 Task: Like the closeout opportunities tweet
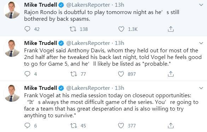pos(121,126)
